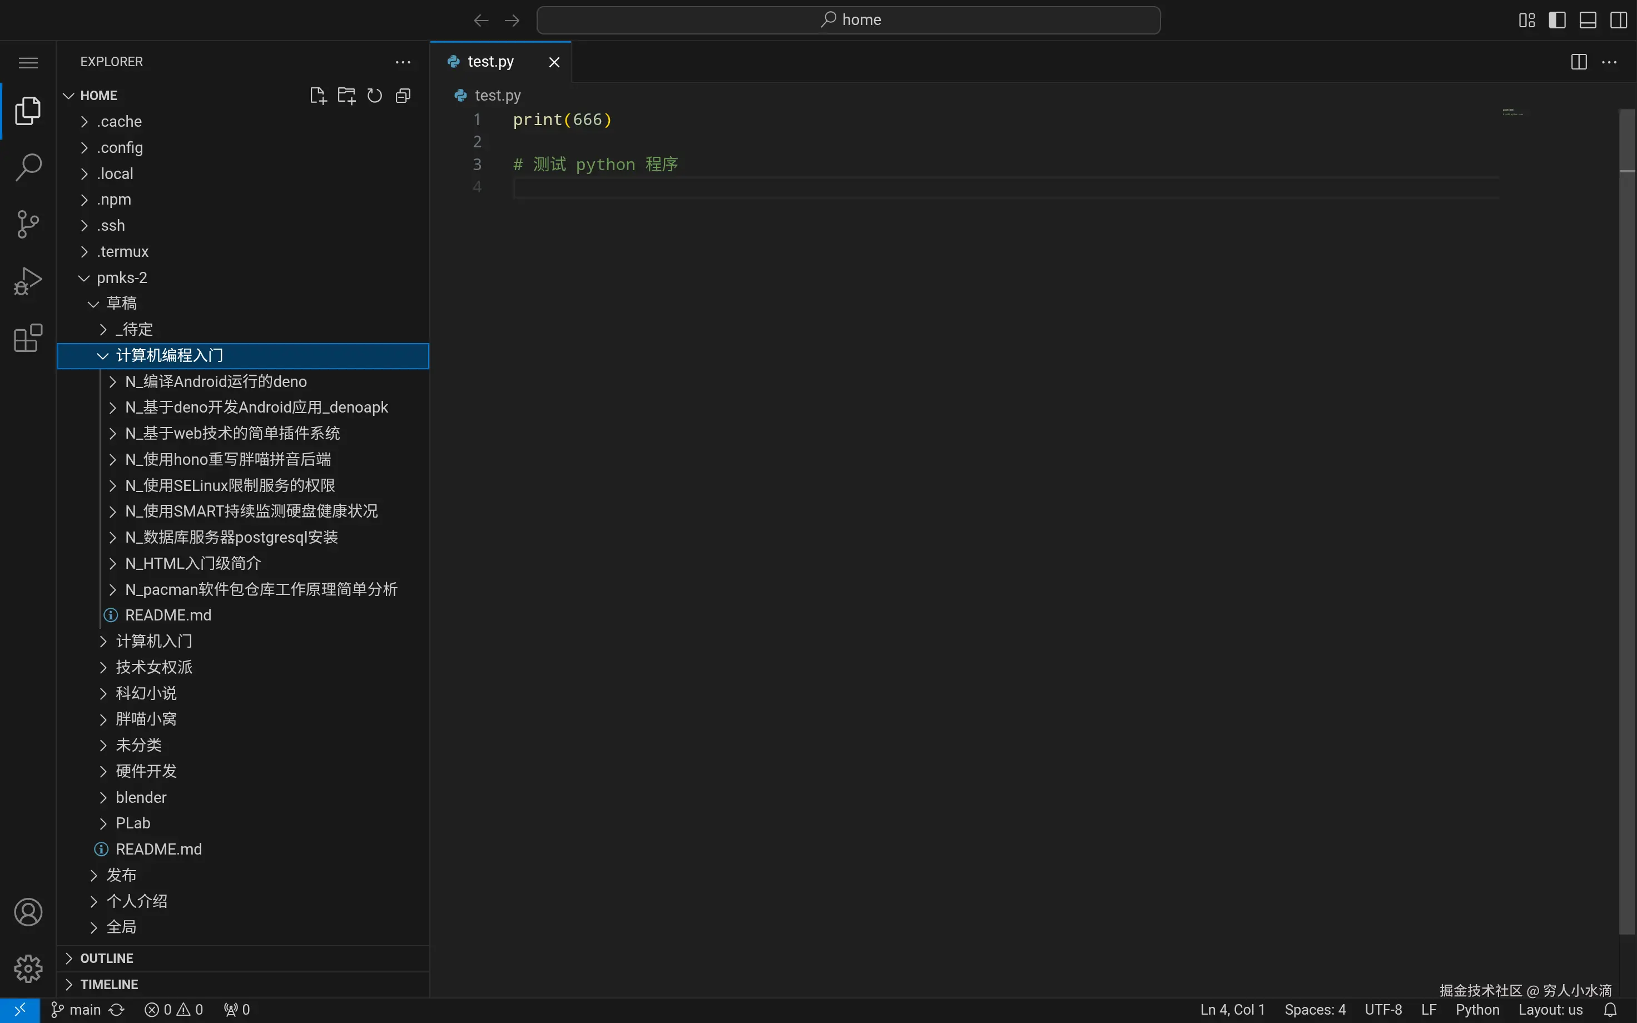Refresh the Explorer file tree
Viewport: 1637px width, 1023px height.
pyautogui.click(x=375, y=96)
